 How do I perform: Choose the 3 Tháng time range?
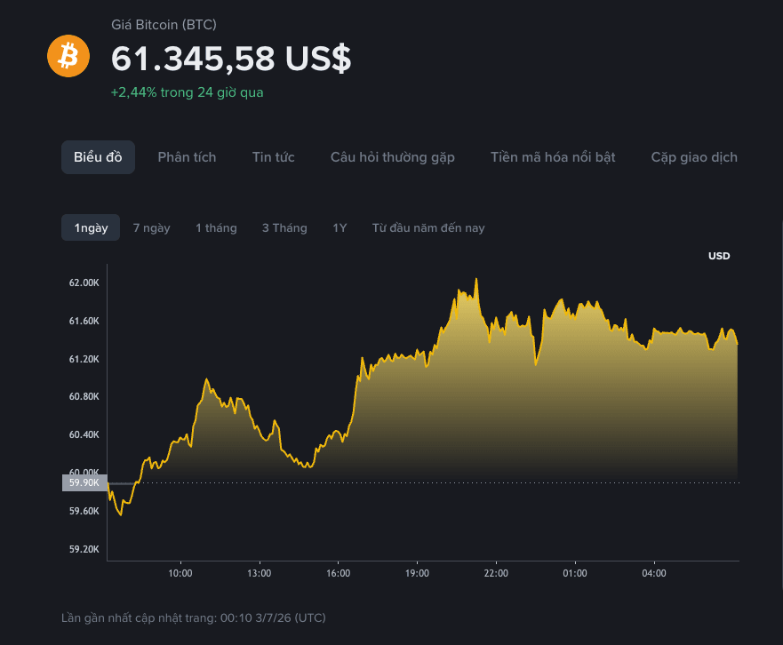click(x=284, y=228)
